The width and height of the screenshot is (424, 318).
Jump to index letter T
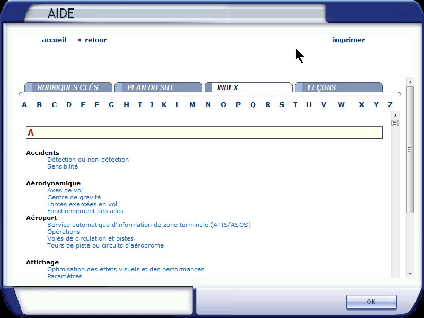coord(295,104)
